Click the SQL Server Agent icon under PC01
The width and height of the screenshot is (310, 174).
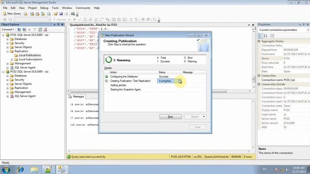pyautogui.click(x=12, y=68)
